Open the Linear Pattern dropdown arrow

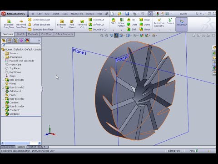point(121,30)
